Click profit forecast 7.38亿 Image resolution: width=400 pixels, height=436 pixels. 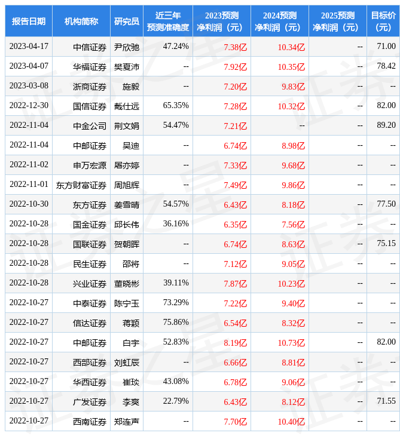(236, 47)
